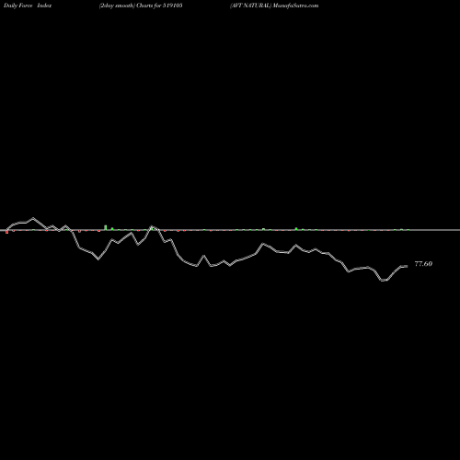Click the '(AVT NATURAL) MunafaSutra.com' text
Viewport: 460px width, 460px height.
point(274,6)
